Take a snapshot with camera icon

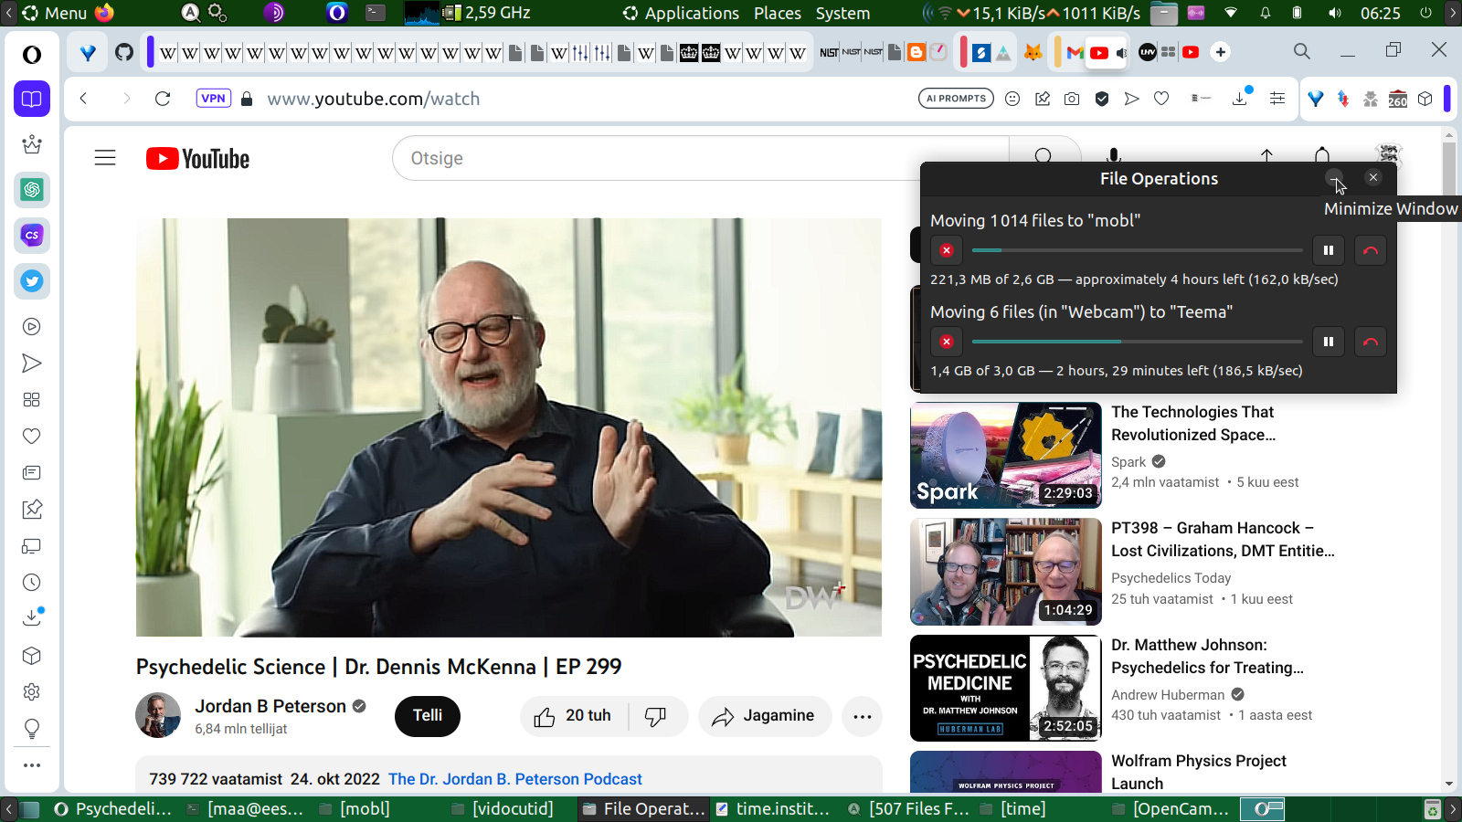point(1072,99)
